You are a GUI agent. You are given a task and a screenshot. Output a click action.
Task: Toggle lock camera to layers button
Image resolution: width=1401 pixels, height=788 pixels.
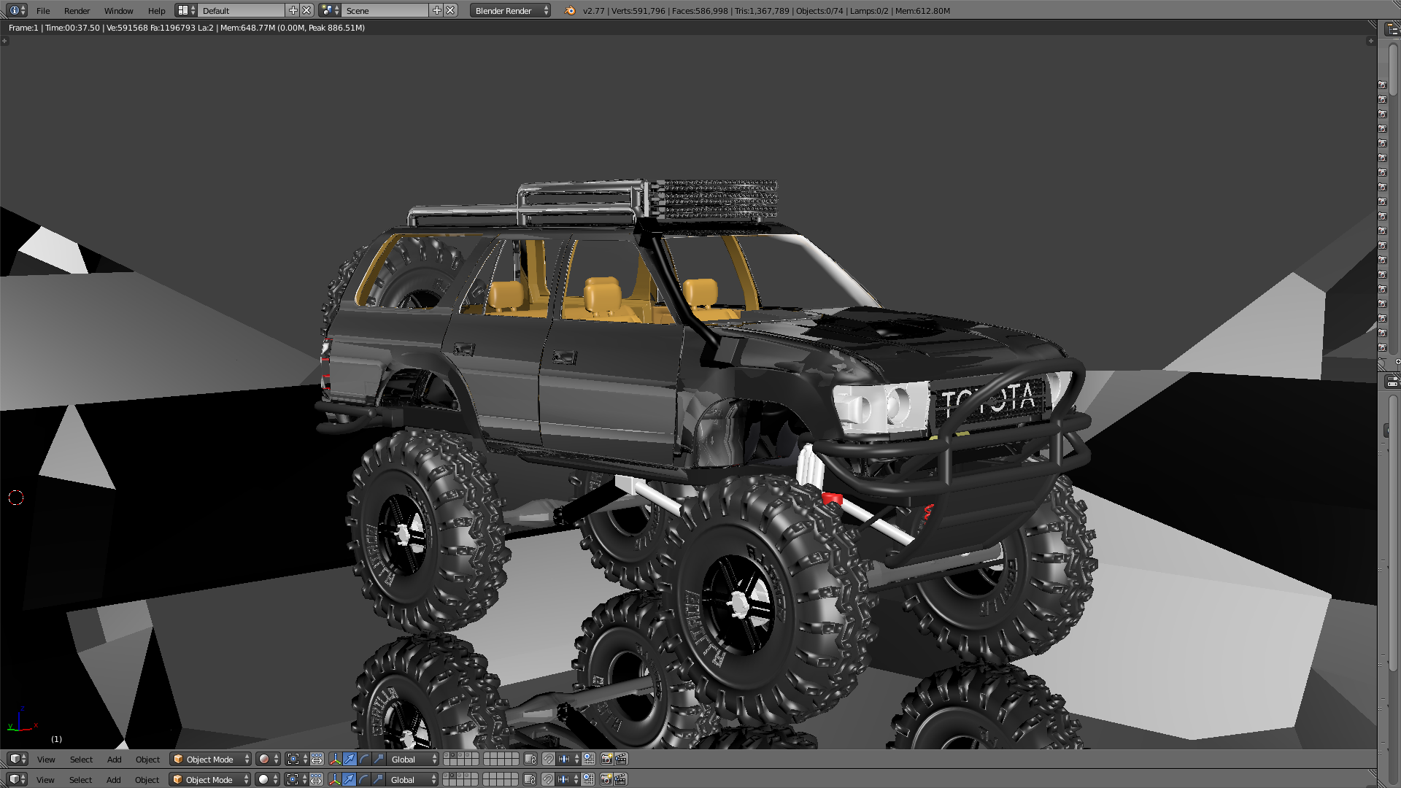(530, 760)
